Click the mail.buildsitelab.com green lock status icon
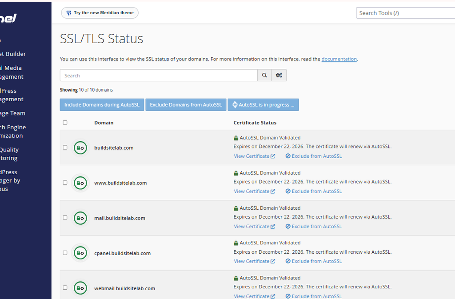Viewport: 455px width, 299px height. pos(80,218)
